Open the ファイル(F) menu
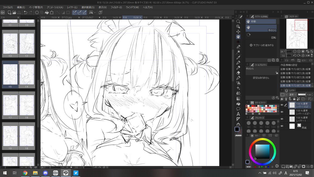The width and height of the screenshot is (314, 177). [x=8, y=7]
